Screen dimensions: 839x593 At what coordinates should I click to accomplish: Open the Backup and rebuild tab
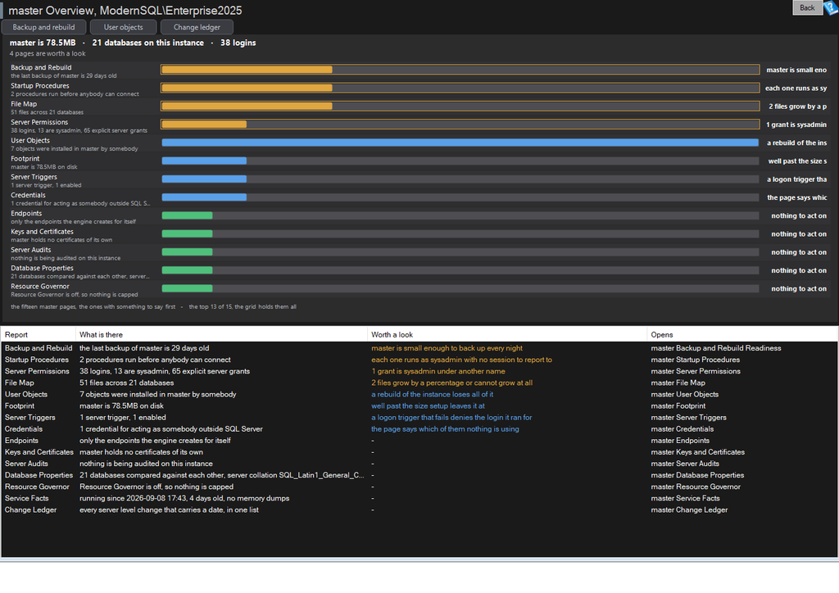(x=44, y=27)
